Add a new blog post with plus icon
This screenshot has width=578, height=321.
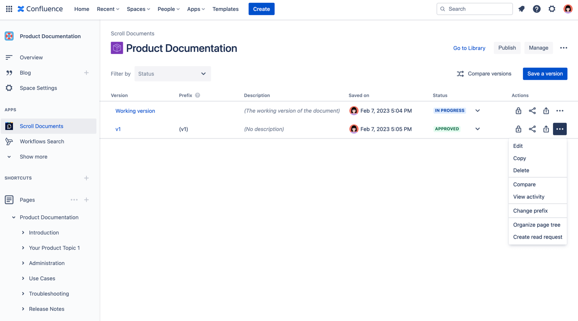[x=86, y=73]
